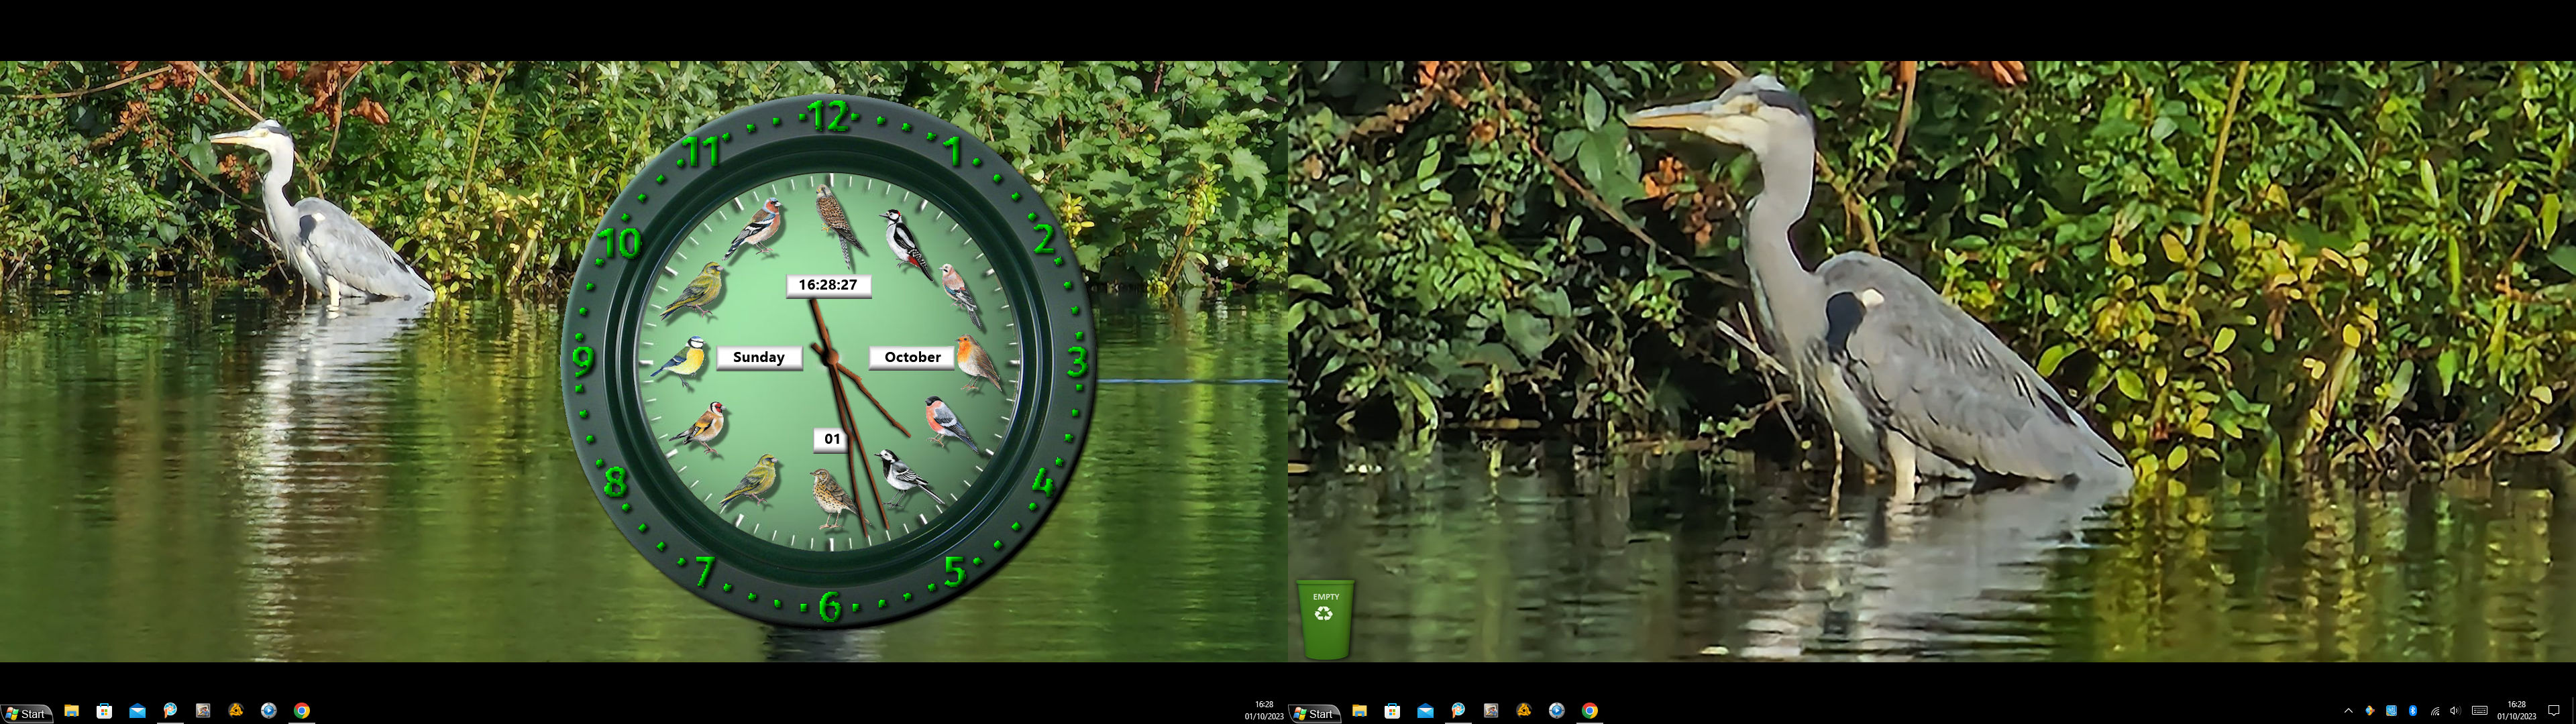Open calendar from right taskbar clock
Viewport: 2576px width, 724px height.
pyautogui.click(x=2516, y=711)
